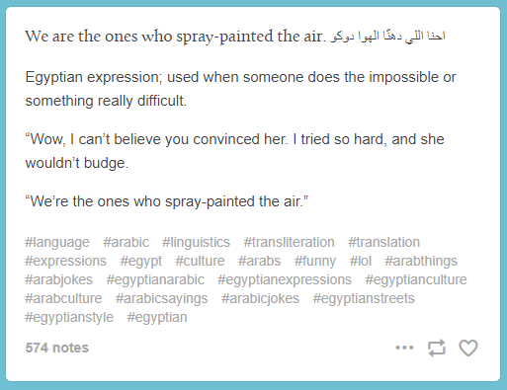
Task: Open the #linguistics tag
Action: [196, 243]
